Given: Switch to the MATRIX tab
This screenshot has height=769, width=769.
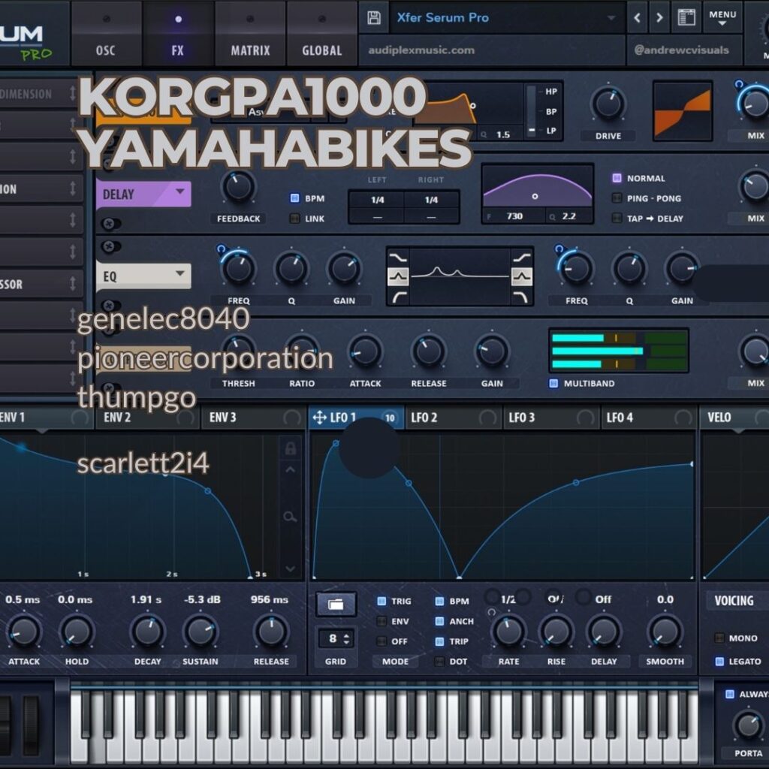Looking at the screenshot, I should click(250, 33).
